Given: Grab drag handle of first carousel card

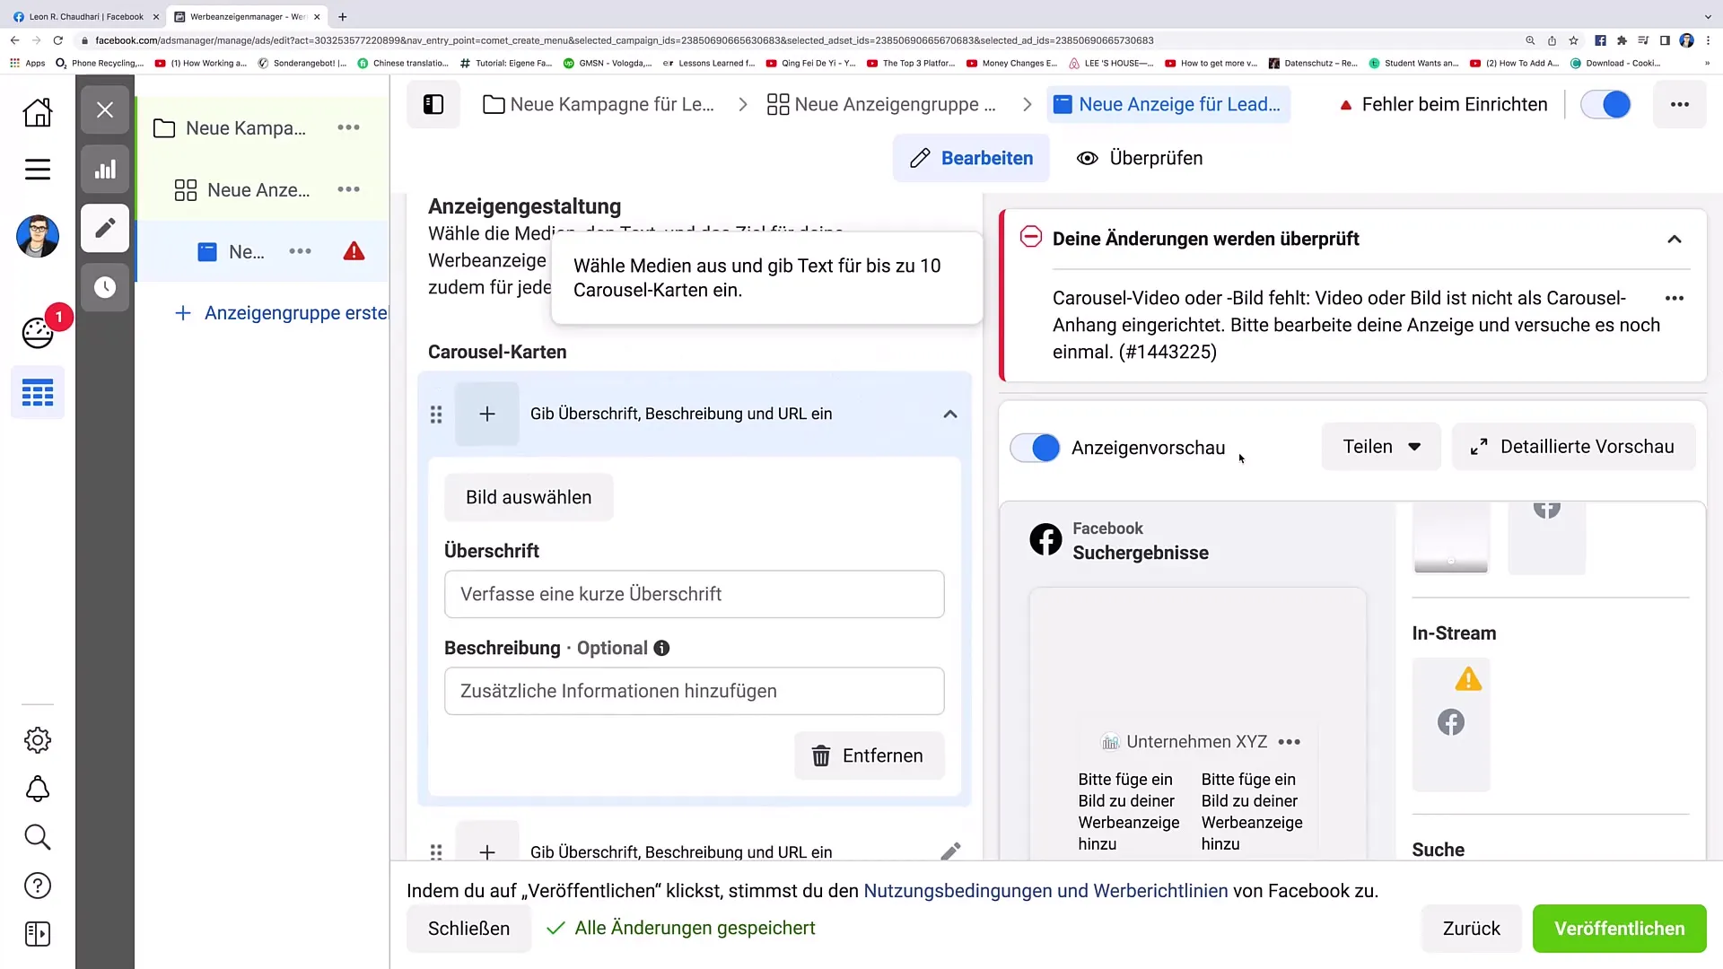Looking at the screenshot, I should [x=436, y=415].
